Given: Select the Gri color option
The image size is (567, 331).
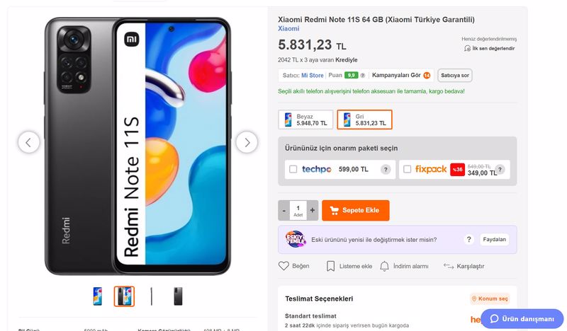Looking at the screenshot, I should pos(364,120).
